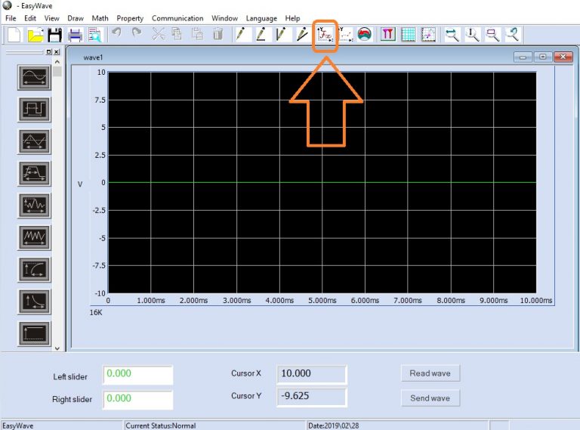Click the Read wave button
Image resolution: width=580 pixels, height=430 pixels.
(x=430, y=373)
